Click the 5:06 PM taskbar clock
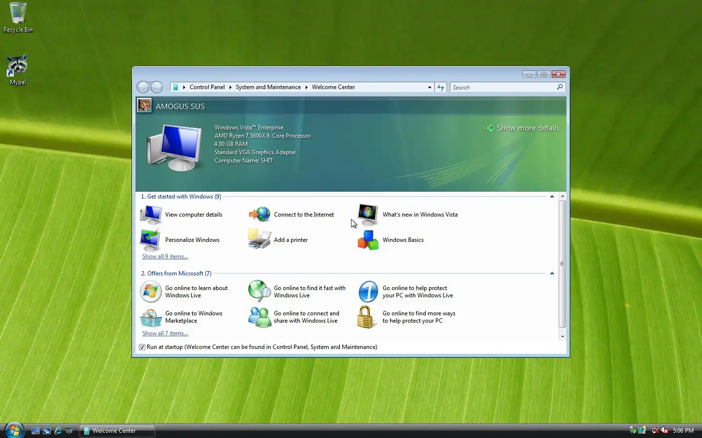This screenshot has height=438, width=702. coord(683,431)
